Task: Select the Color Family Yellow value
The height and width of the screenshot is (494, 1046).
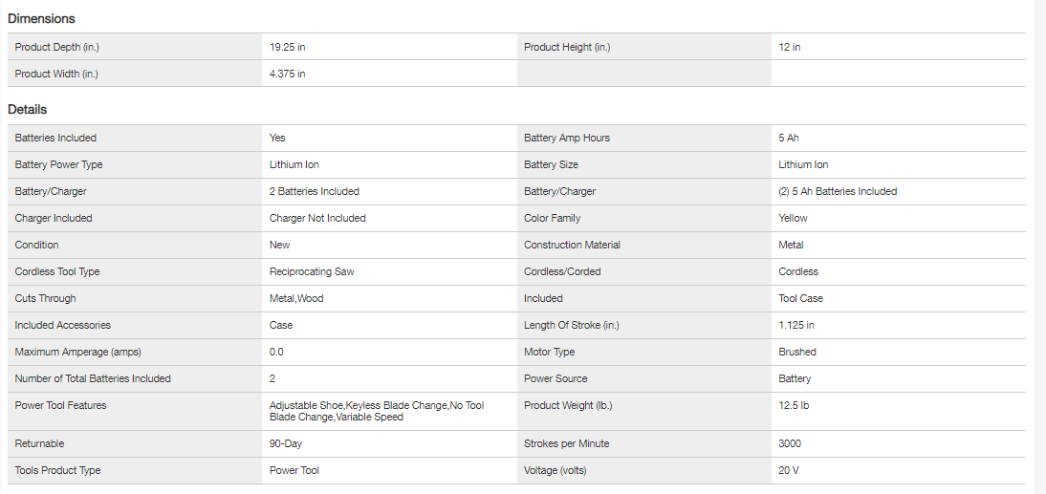Action: coord(793,218)
